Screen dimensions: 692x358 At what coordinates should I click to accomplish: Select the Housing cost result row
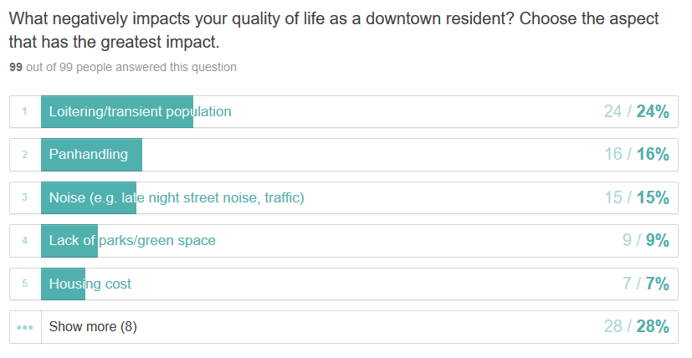[x=344, y=284]
